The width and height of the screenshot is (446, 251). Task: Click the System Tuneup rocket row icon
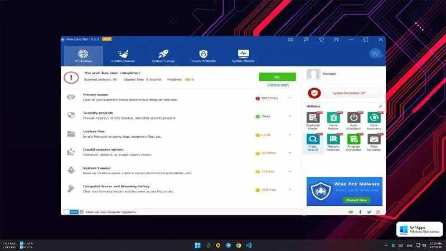click(71, 170)
